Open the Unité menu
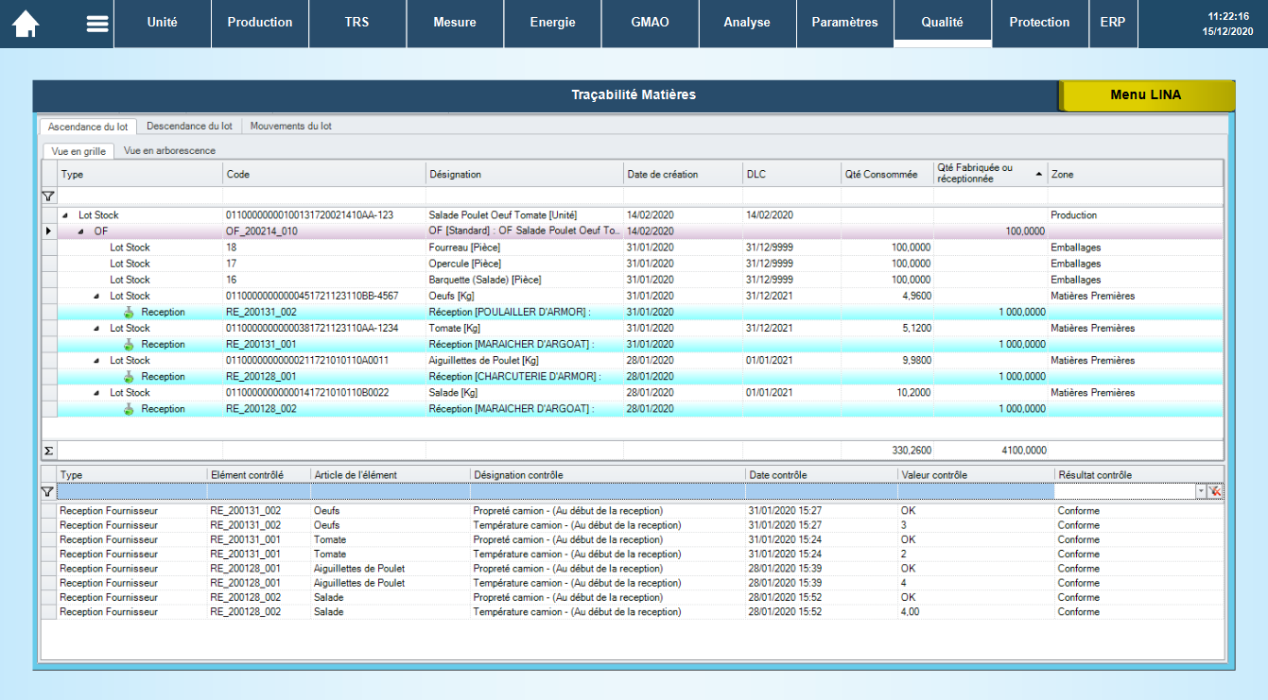The width and height of the screenshot is (1268, 700). 163,23
